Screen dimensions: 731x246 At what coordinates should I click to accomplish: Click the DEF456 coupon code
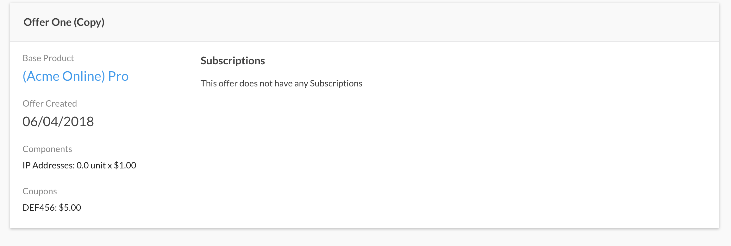39,208
